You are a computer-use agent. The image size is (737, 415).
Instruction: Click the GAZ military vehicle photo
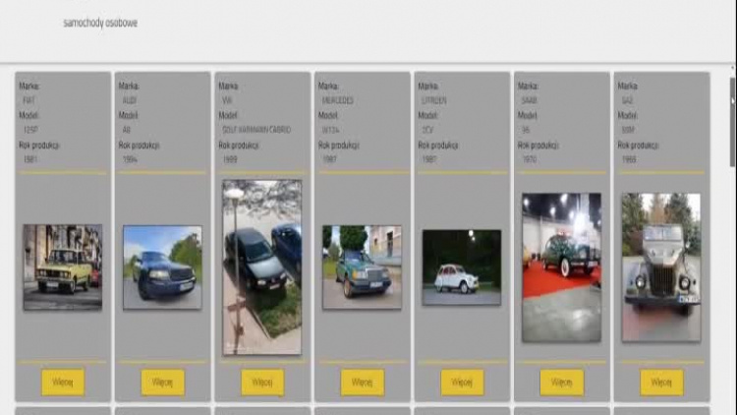(661, 267)
